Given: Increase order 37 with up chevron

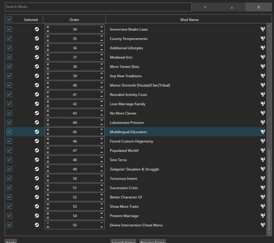Looking at the screenshot, I should [101, 59].
